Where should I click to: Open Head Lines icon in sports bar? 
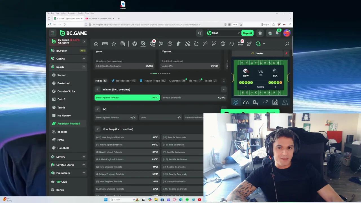(241, 43)
